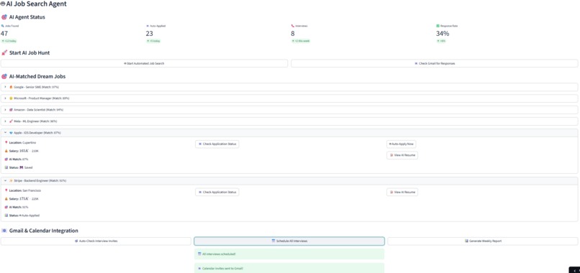Expand the Amazon - Data Scientist job
This screenshot has height=273, width=580.
click(x=289, y=110)
